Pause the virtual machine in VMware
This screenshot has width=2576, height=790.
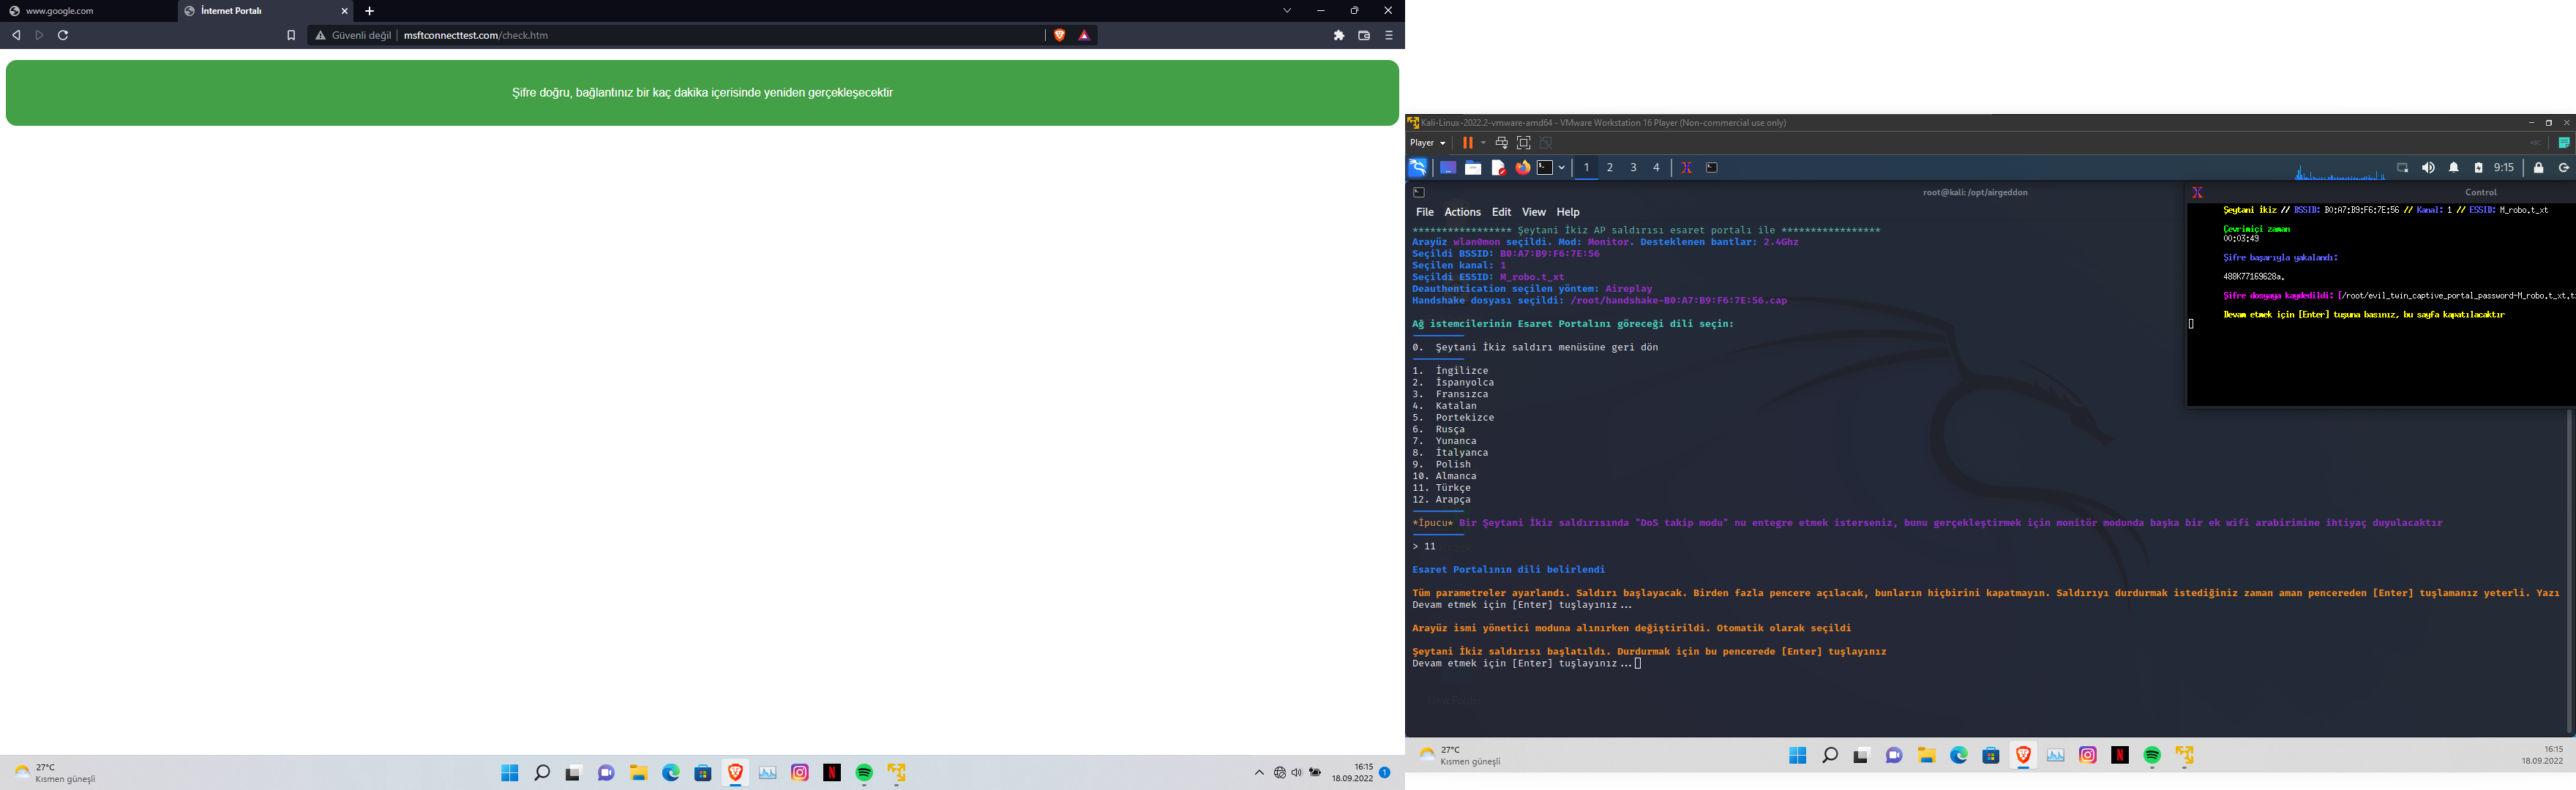tap(1468, 143)
